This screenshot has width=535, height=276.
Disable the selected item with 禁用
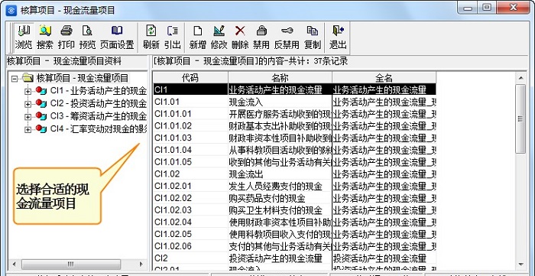click(261, 37)
